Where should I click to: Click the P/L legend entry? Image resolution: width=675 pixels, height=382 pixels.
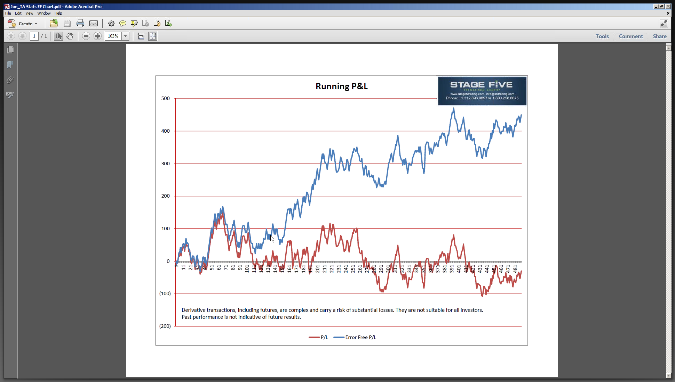(318, 337)
